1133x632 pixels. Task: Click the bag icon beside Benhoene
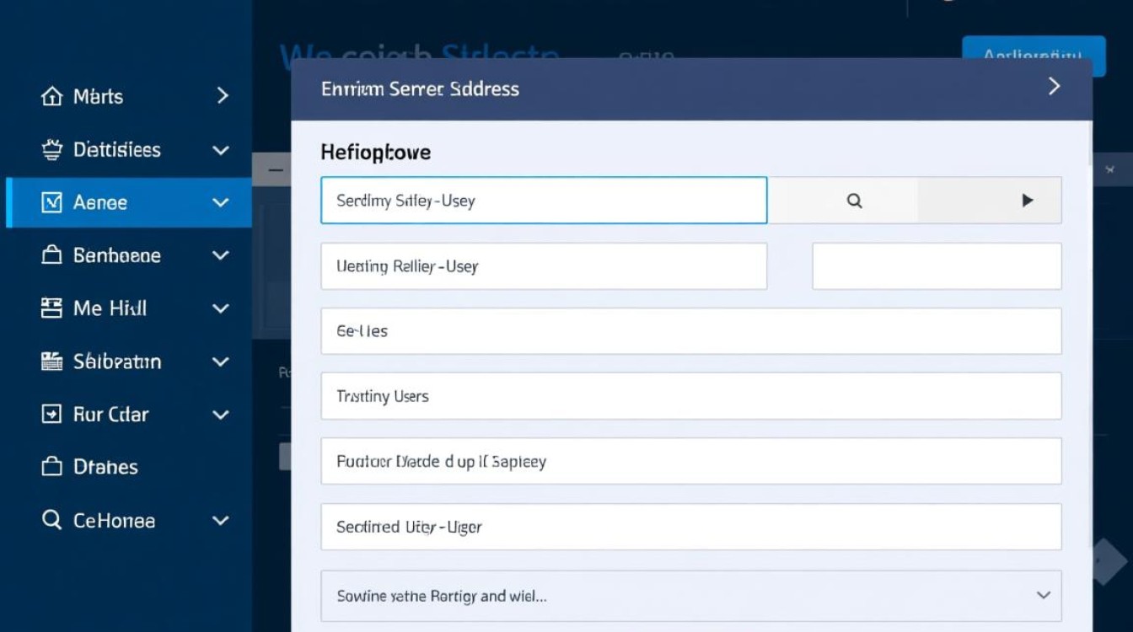[x=51, y=255]
